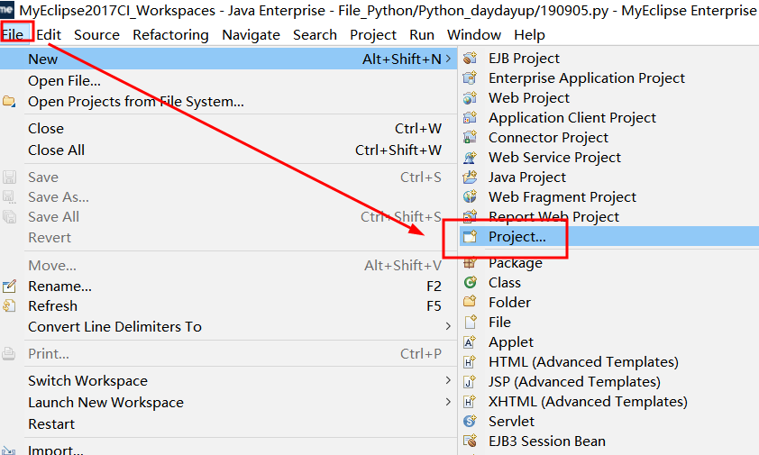Choose Import... at bottom of File menu

tap(56, 450)
